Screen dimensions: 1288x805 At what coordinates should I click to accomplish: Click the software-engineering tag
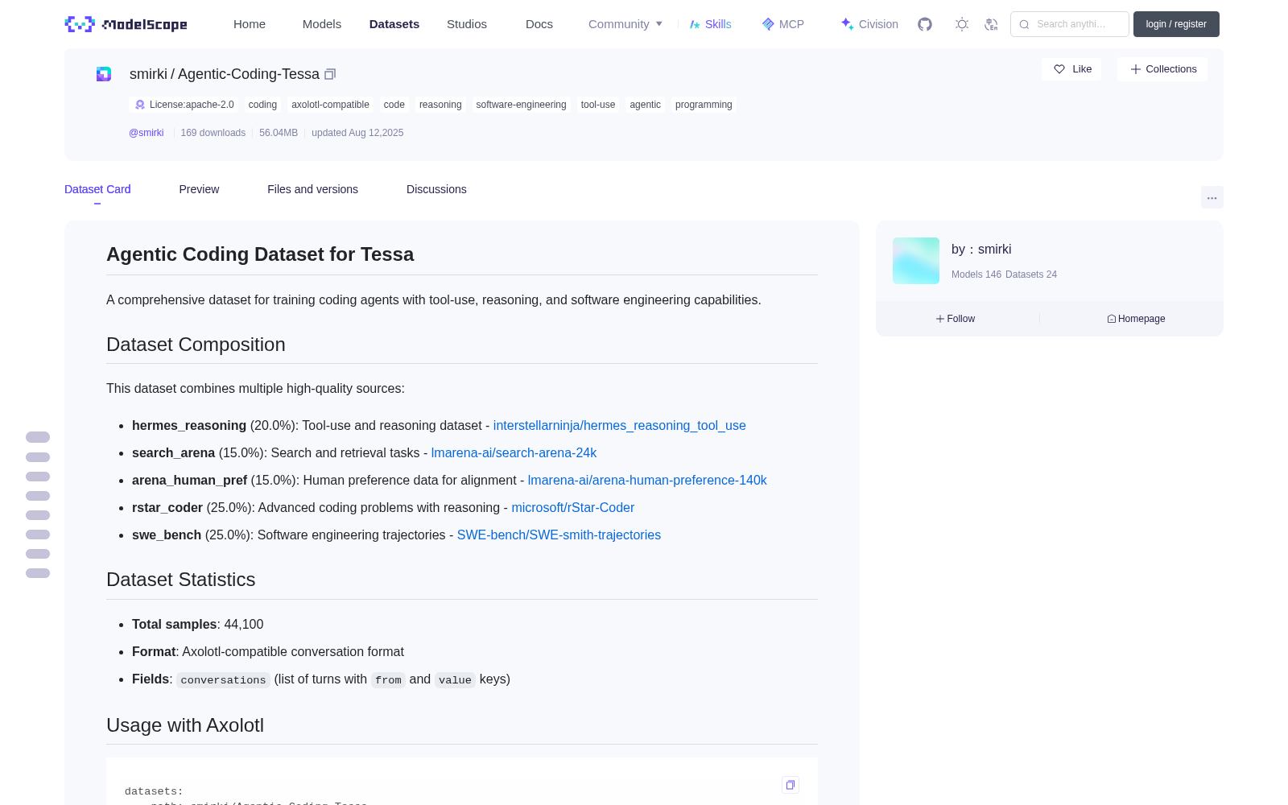[521, 105]
